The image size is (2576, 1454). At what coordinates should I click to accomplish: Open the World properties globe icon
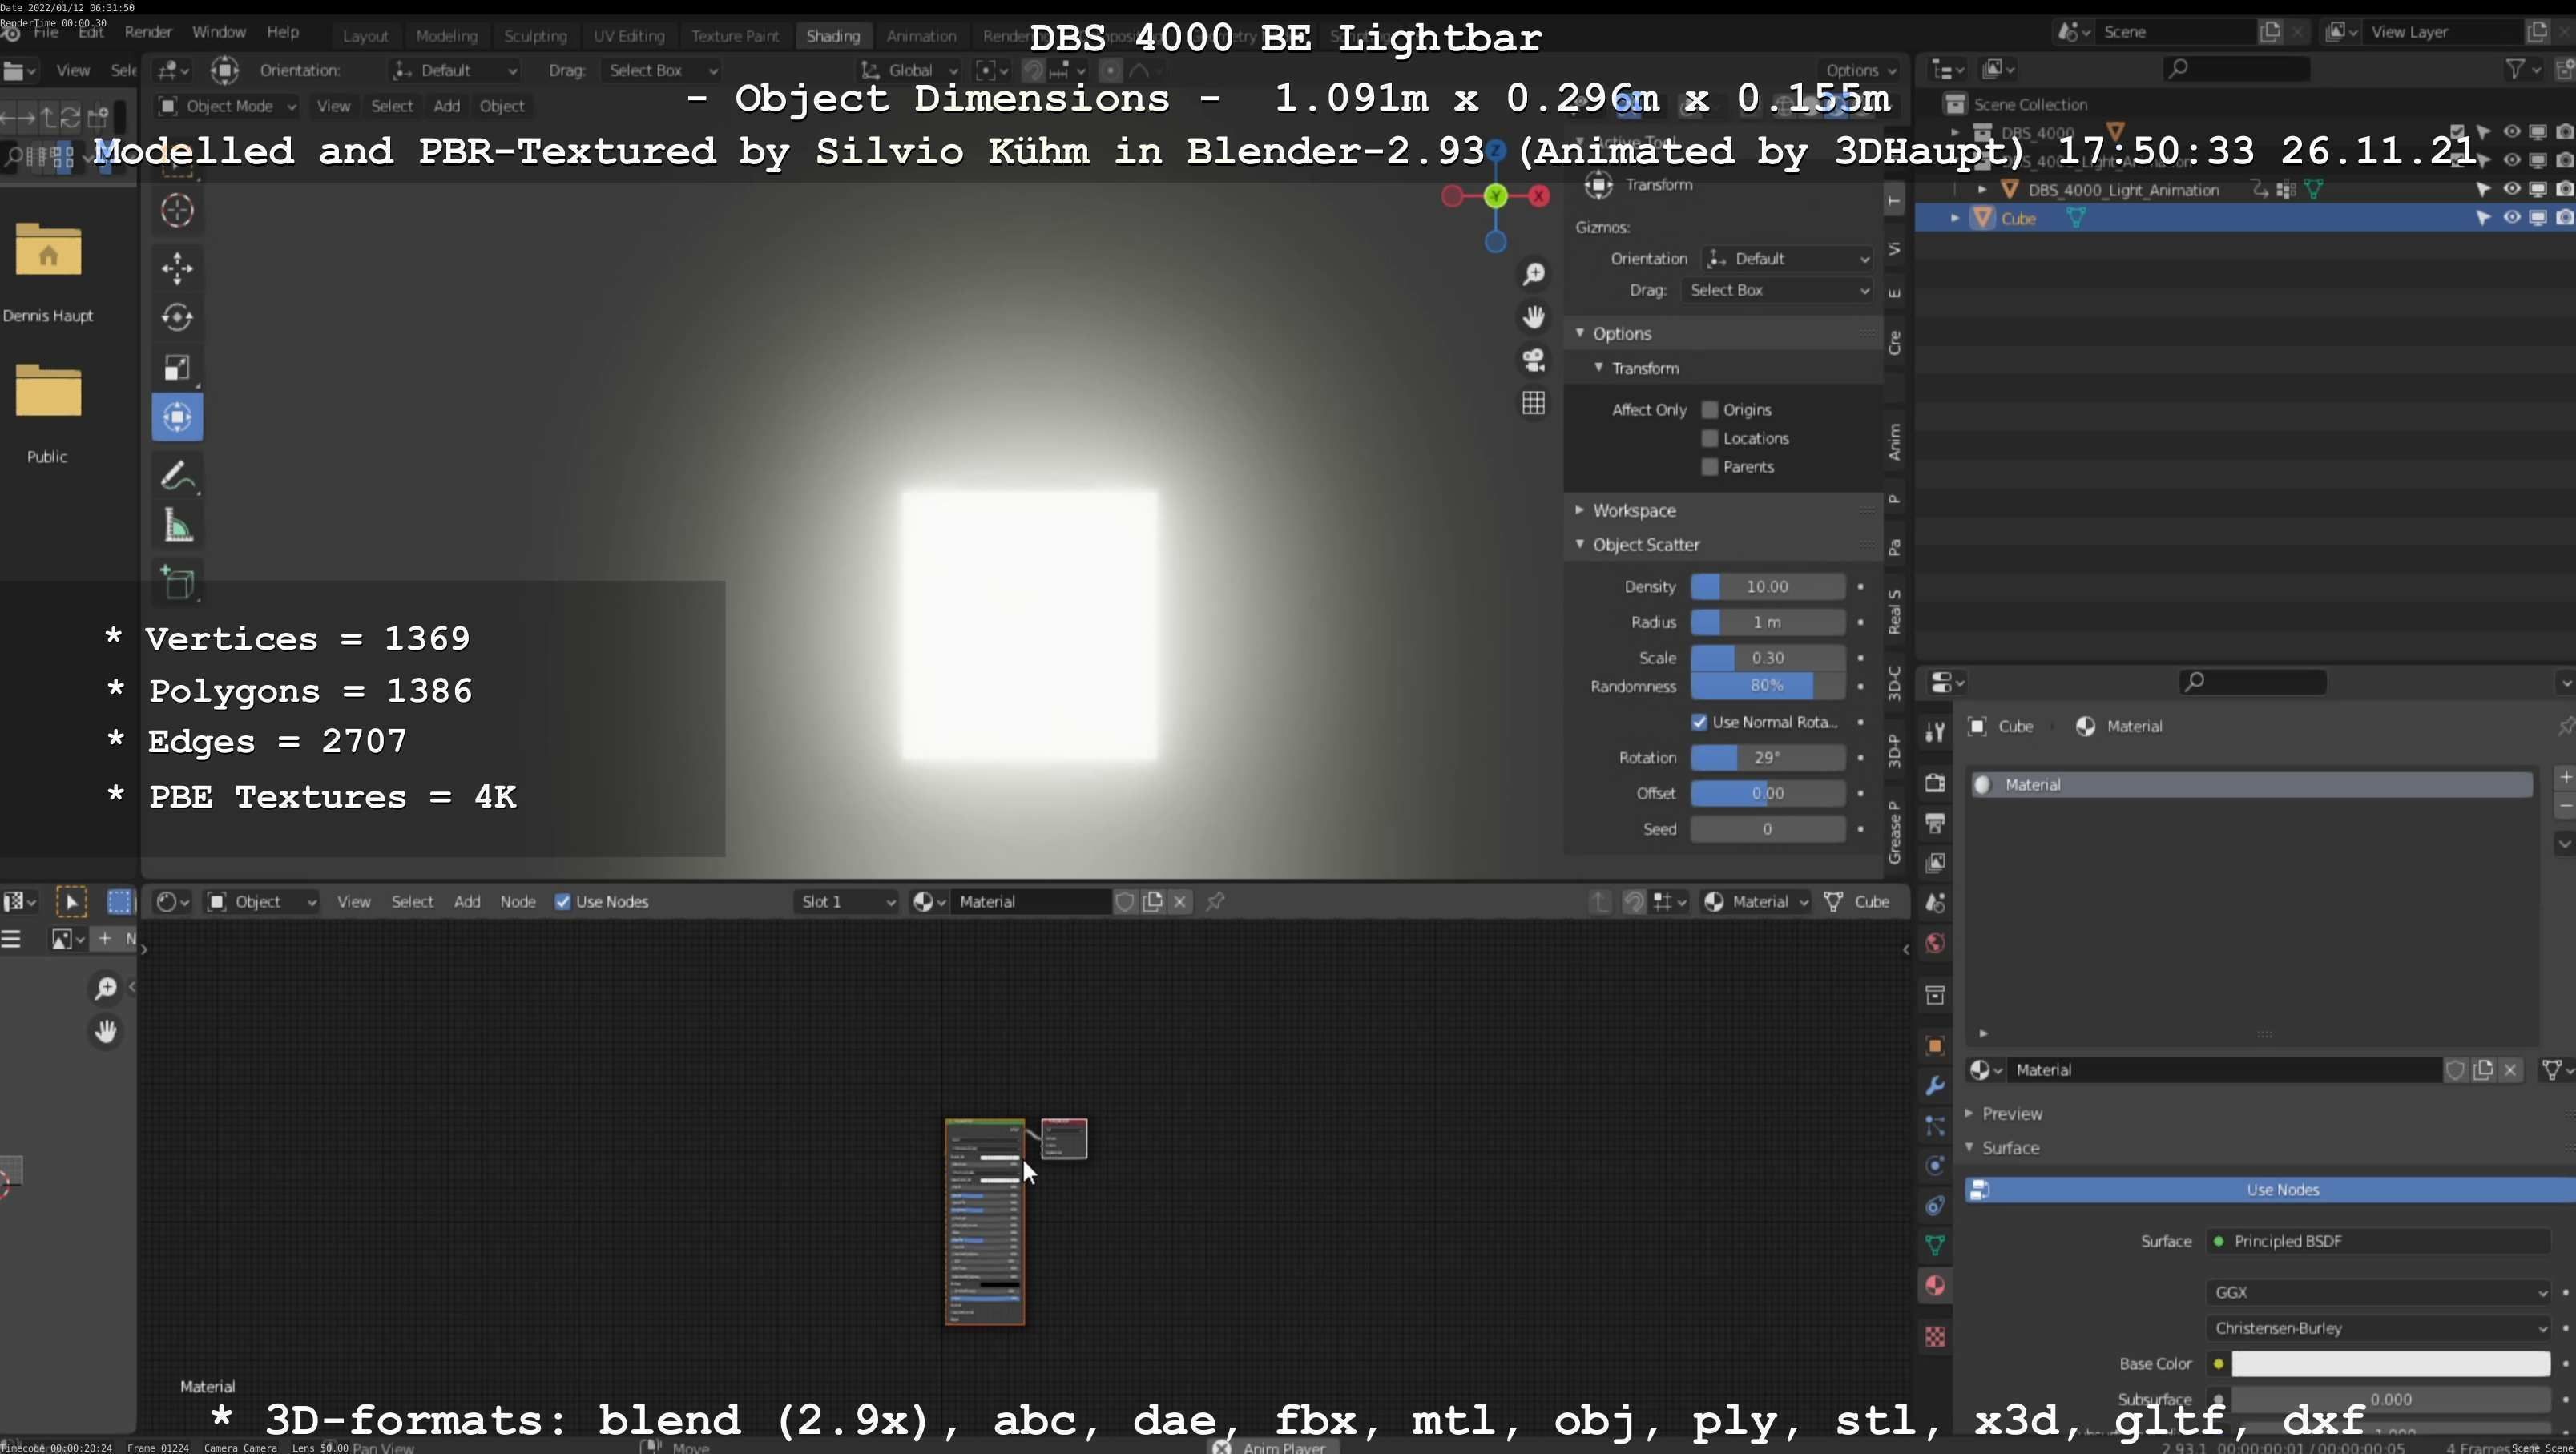point(1935,943)
